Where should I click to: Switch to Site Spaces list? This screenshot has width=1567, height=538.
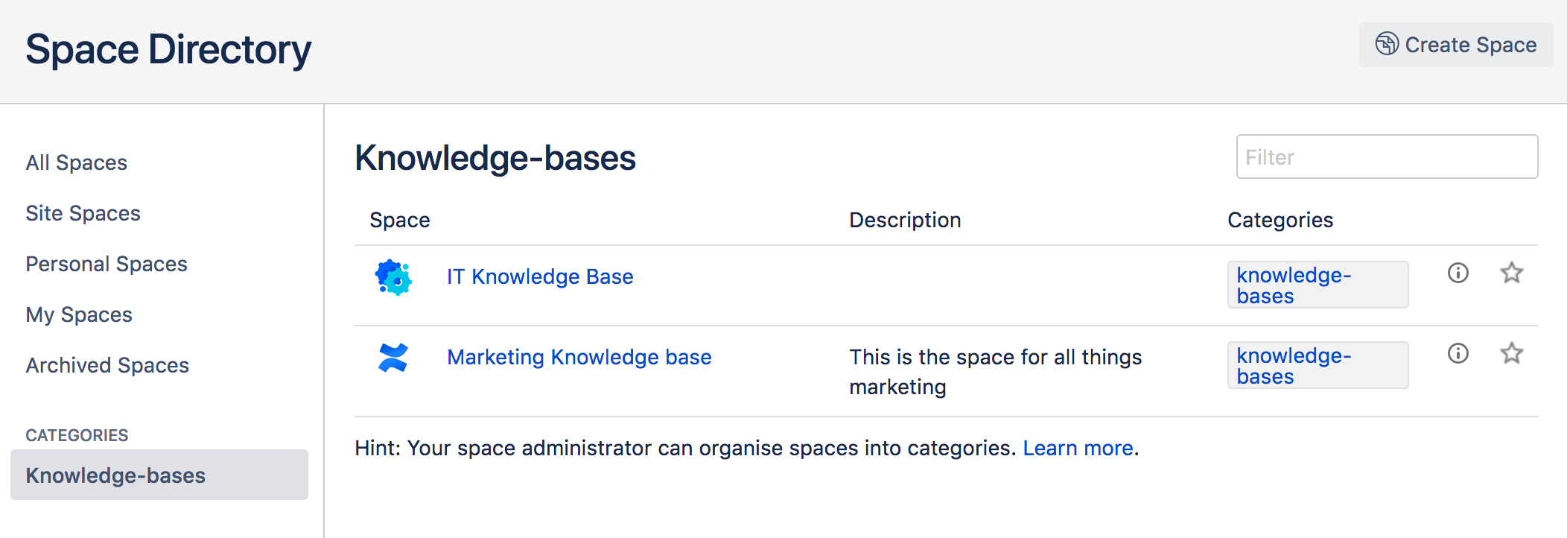(x=83, y=214)
